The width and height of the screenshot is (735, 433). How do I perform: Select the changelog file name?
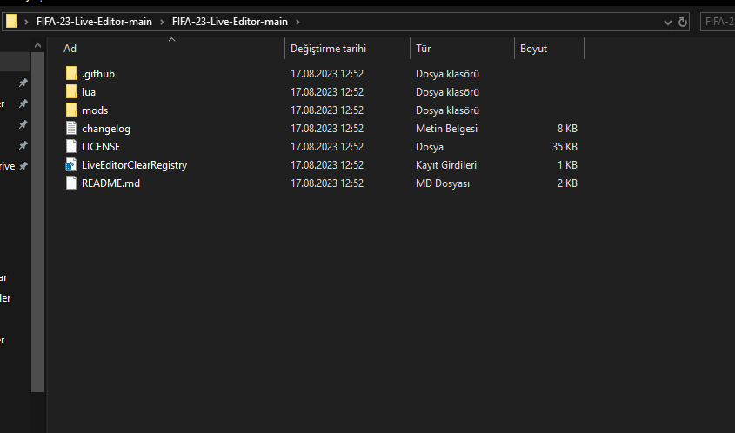pos(106,129)
